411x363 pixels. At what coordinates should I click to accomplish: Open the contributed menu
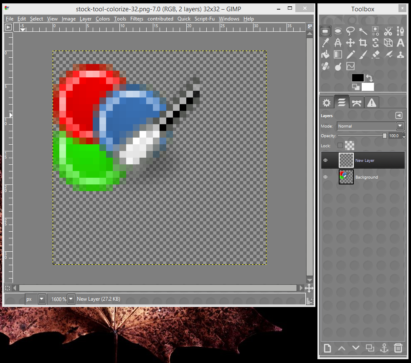(160, 19)
